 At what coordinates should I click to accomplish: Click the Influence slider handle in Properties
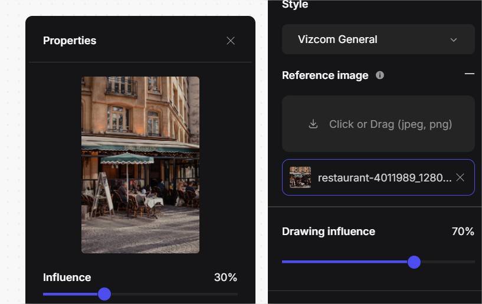tap(104, 294)
